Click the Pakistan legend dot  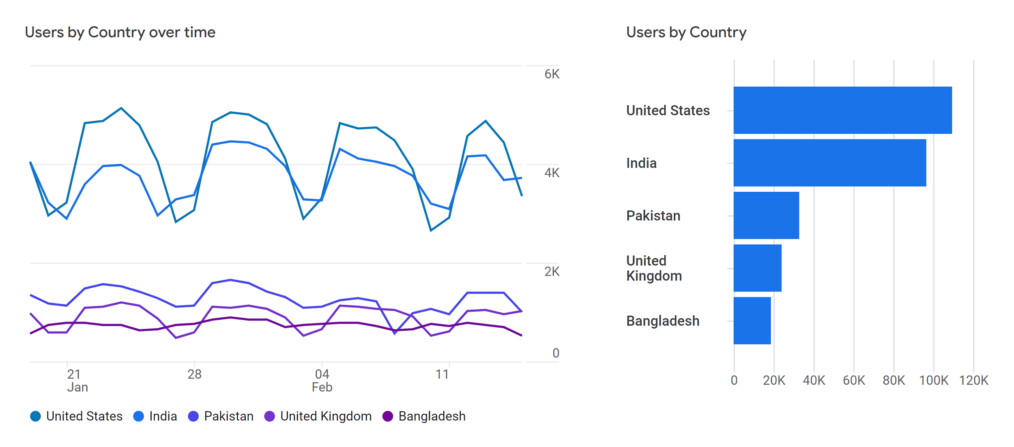tap(193, 416)
